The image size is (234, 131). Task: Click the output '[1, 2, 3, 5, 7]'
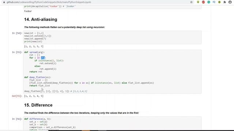pos(34,47)
